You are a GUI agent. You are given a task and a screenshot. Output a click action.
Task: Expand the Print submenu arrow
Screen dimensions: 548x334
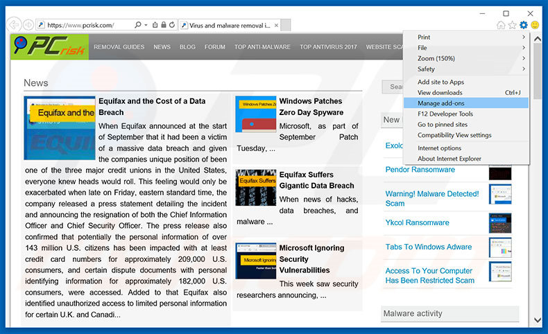pos(524,37)
